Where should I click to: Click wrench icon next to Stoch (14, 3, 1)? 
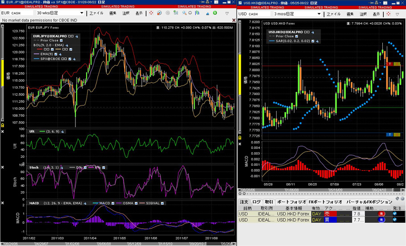pyautogui.click(x=62, y=168)
